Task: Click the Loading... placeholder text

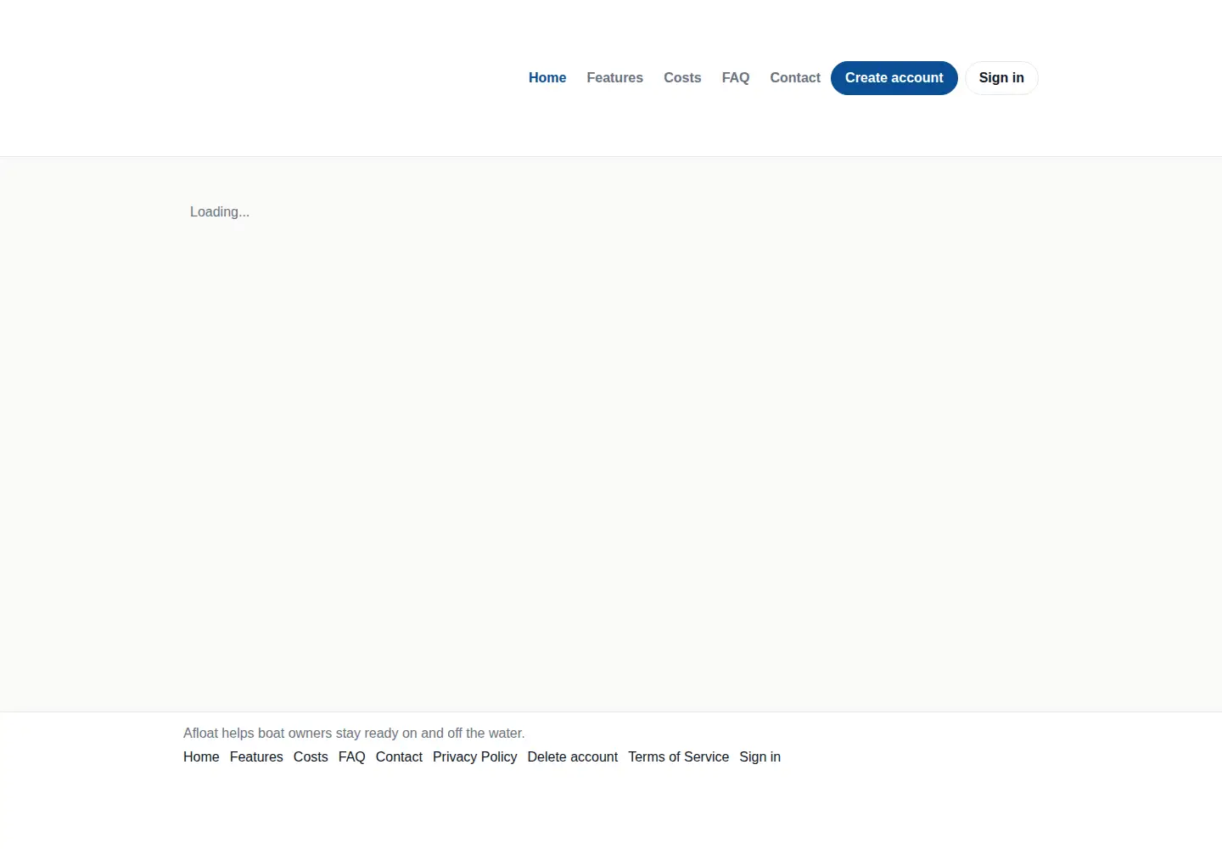Action: [220, 212]
